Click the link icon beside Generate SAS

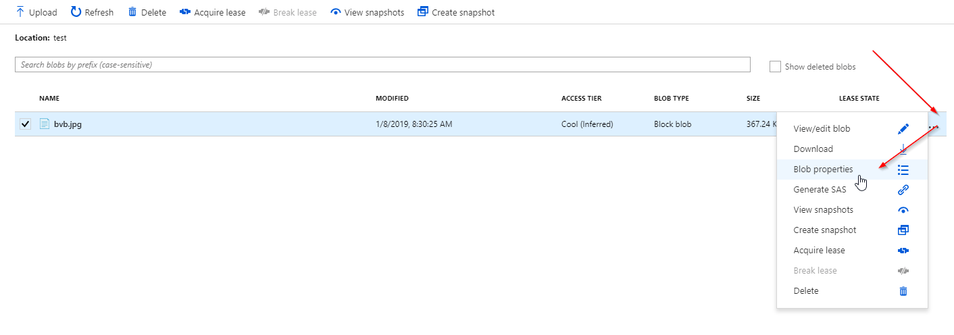(903, 190)
